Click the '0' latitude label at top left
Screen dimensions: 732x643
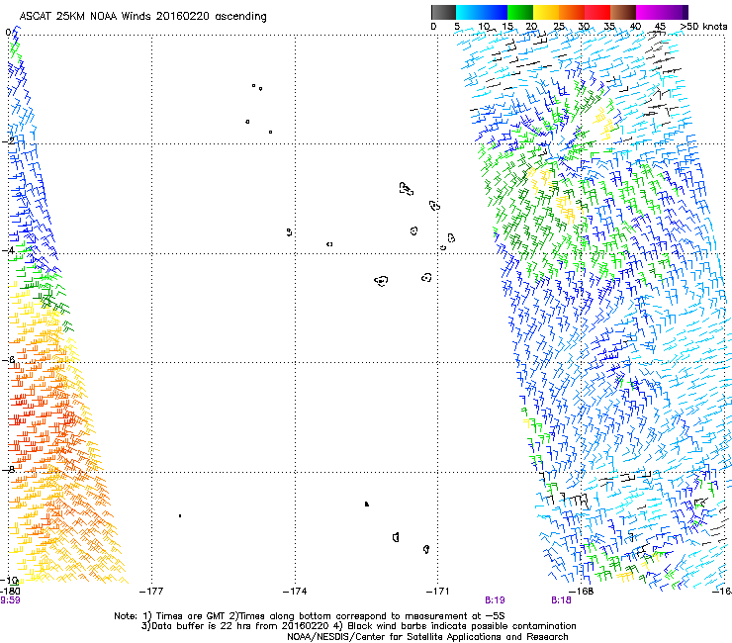(8, 33)
